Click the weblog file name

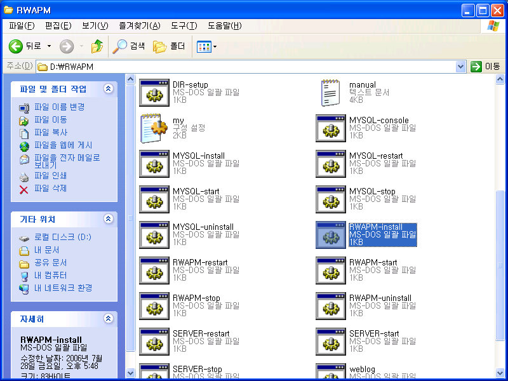click(362, 369)
